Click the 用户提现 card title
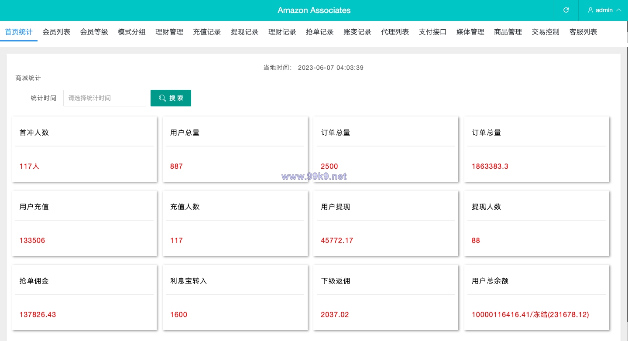 click(336, 207)
